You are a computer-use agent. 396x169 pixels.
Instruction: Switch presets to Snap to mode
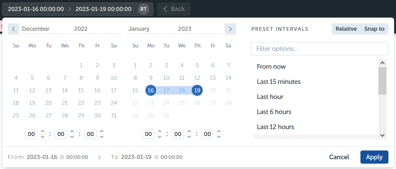pos(374,29)
